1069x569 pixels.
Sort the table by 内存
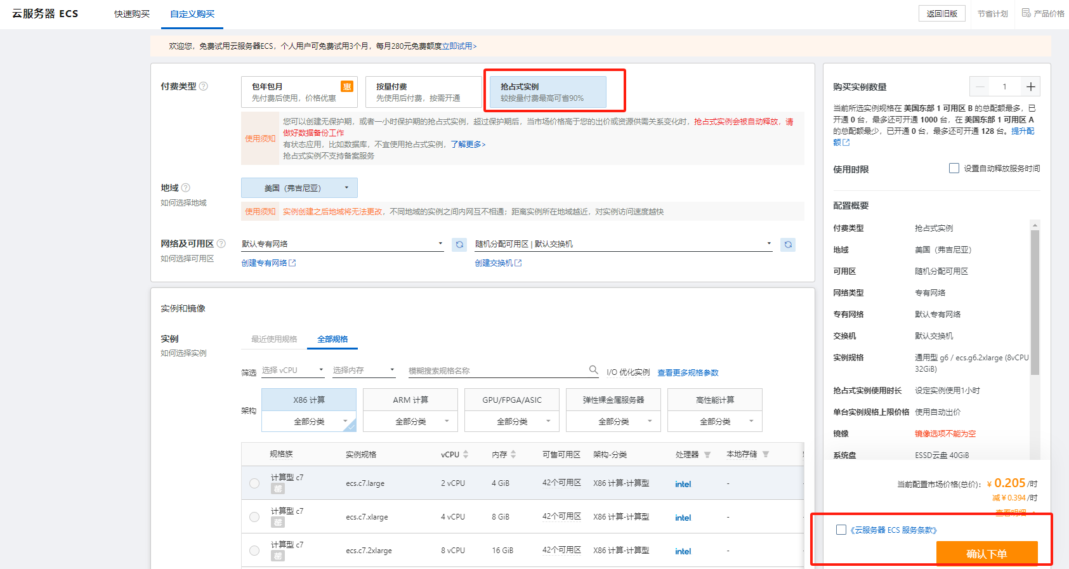point(513,454)
